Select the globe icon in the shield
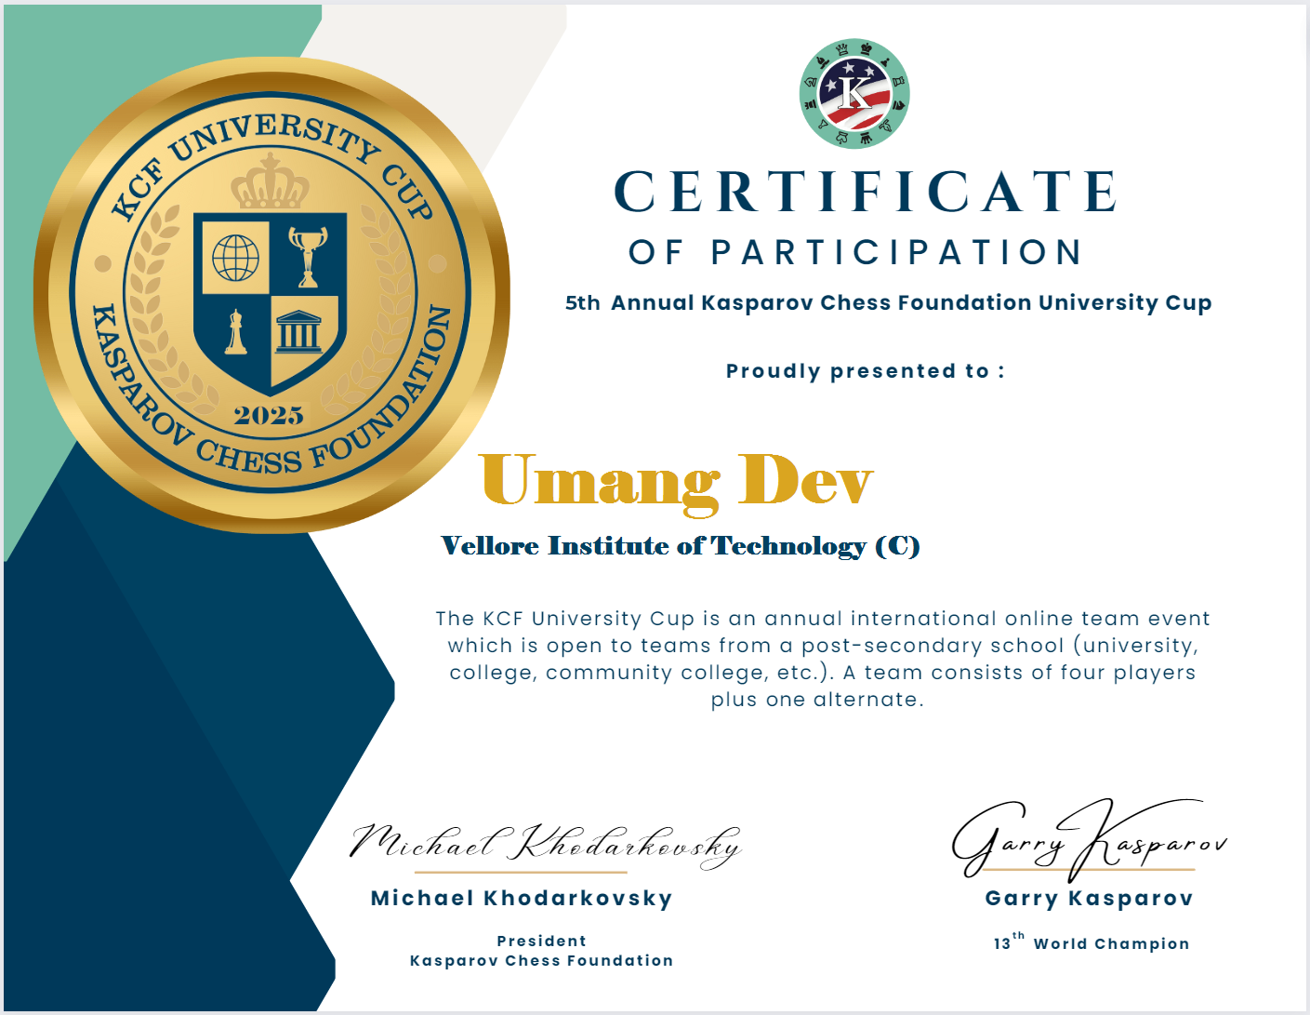 click(x=235, y=257)
